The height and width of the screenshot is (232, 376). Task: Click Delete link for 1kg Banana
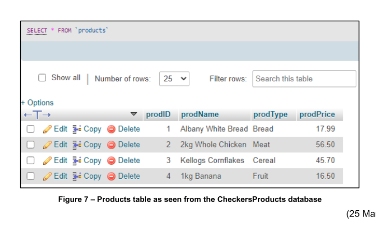coord(129,176)
